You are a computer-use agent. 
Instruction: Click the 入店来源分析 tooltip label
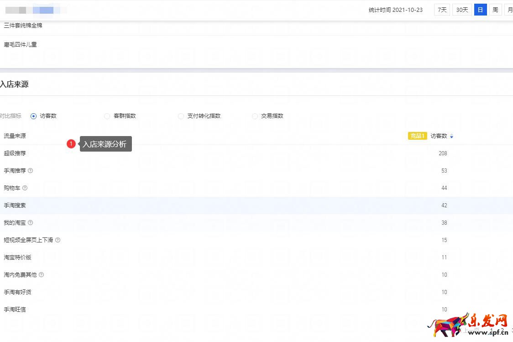105,144
